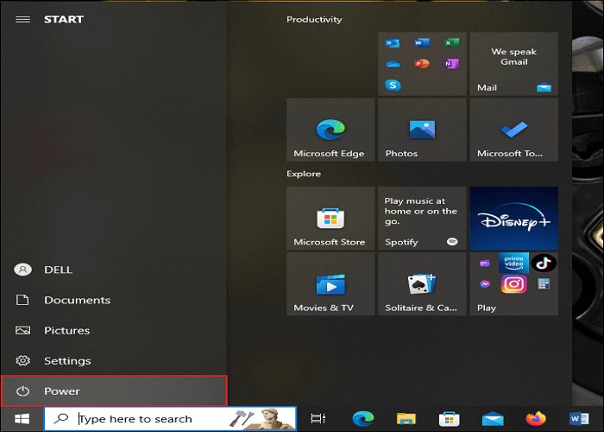Open Skype icon in Office tile
Screen dimensions: 604x432
393,85
